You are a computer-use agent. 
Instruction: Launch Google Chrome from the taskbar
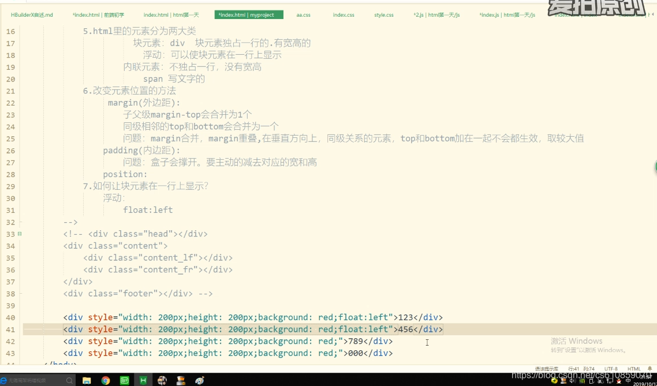click(x=104, y=380)
